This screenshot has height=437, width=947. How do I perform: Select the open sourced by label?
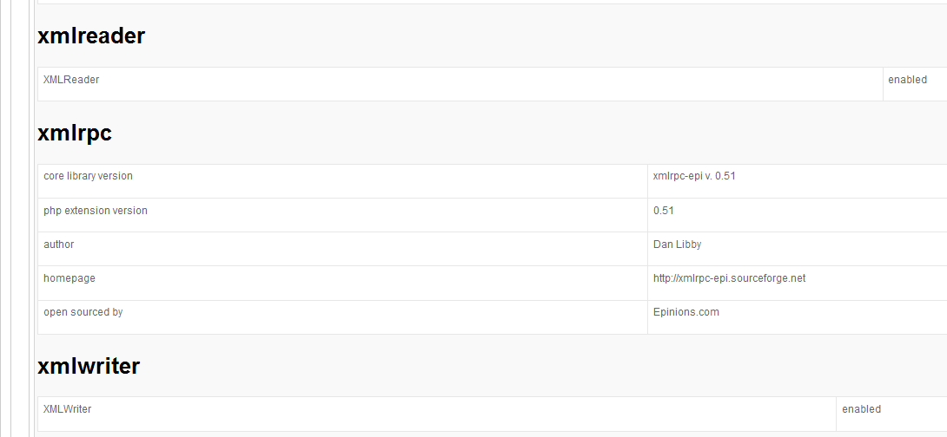coord(83,312)
